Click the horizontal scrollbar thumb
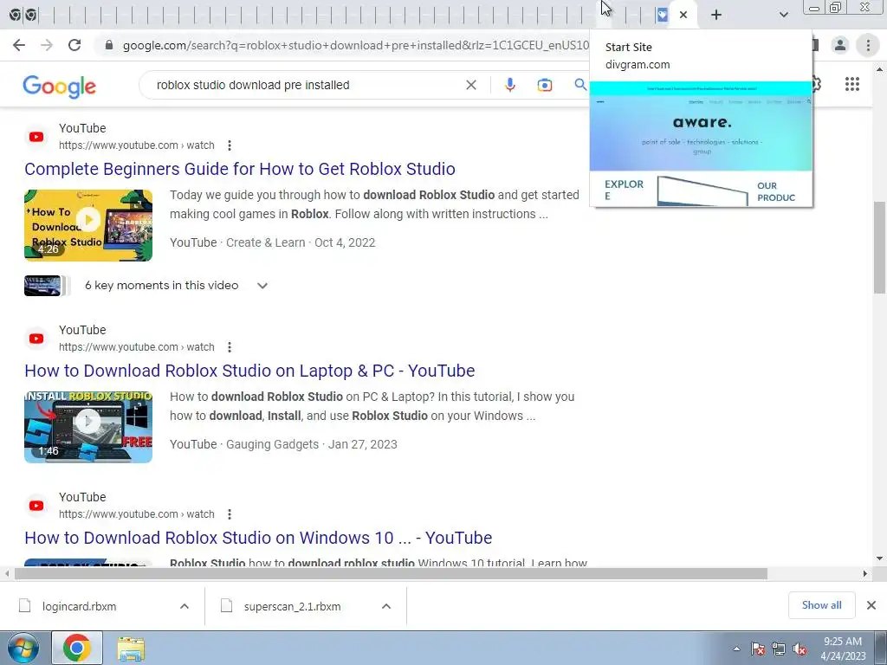Viewport: 887px width, 665px height. [x=391, y=573]
